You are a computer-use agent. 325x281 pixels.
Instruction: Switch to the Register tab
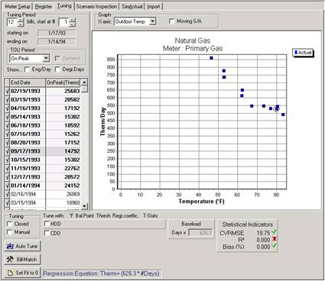(44, 6)
